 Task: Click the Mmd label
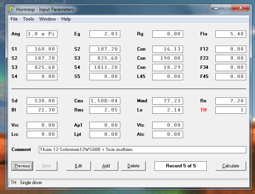142,101
